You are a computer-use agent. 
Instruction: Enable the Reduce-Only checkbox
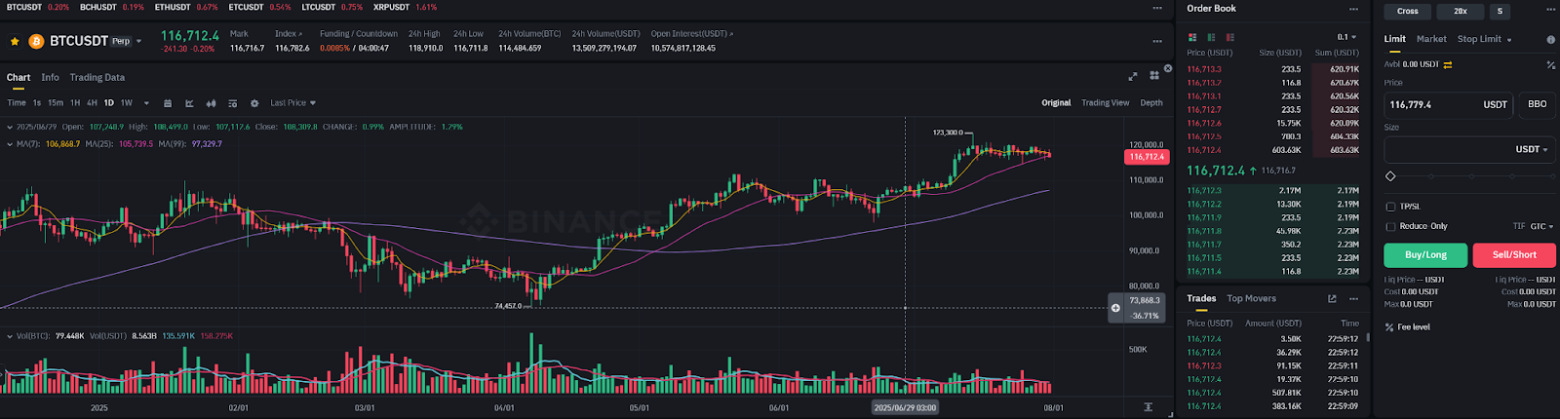1390,226
